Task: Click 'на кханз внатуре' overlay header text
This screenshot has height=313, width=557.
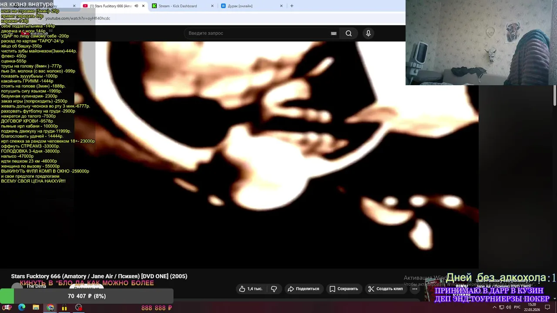Action: (27, 4)
